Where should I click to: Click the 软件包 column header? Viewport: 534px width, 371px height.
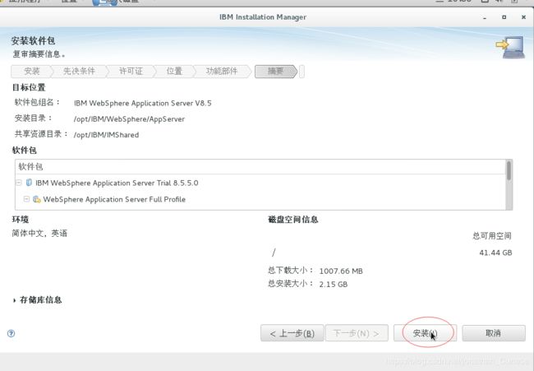[x=260, y=167]
